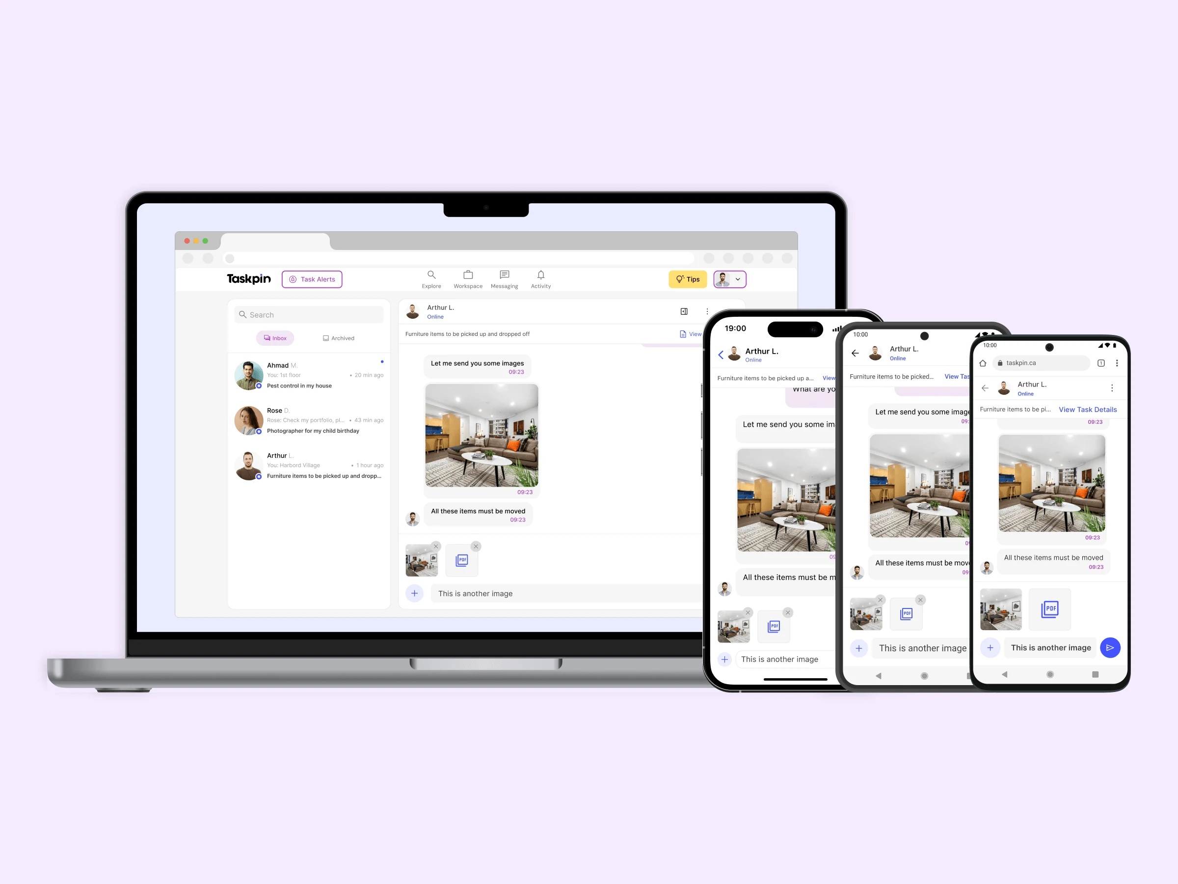Switch to the Archived tab
Image resolution: width=1178 pixels, height=884 pixels.
[x=337, y=338]
